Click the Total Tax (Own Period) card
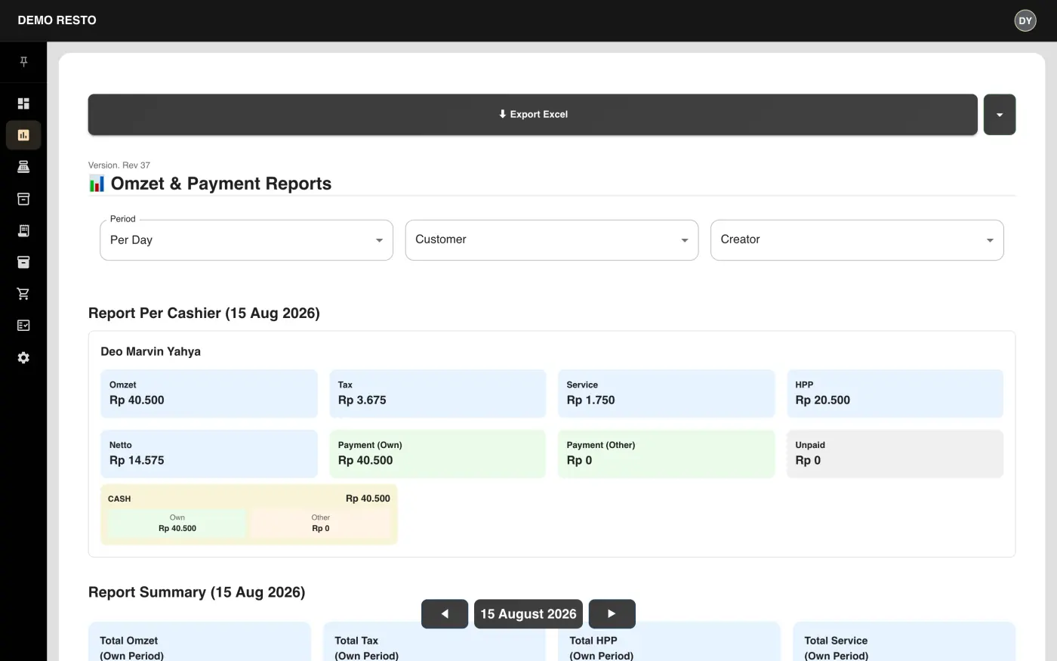 click(434, 641)
